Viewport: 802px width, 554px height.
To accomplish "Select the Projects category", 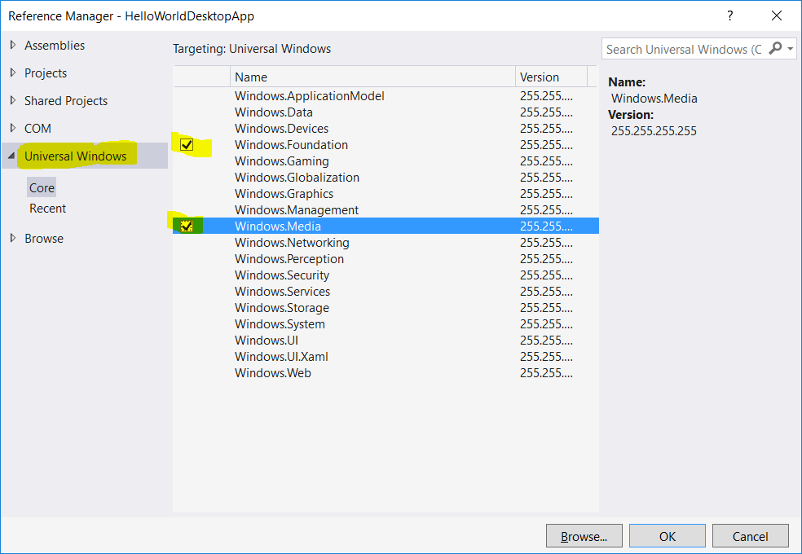I will (x=46, y=73).
